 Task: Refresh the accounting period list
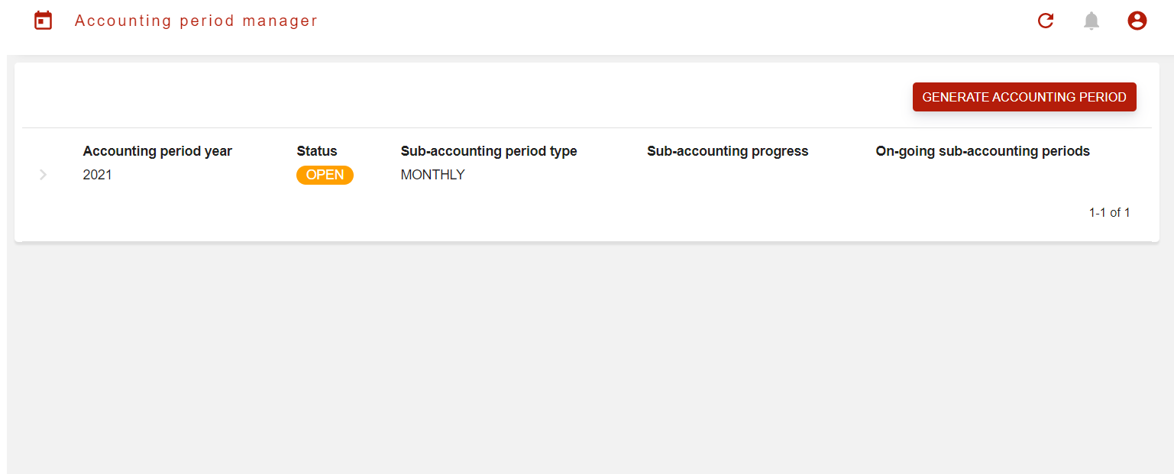[x=1046, y=21]
